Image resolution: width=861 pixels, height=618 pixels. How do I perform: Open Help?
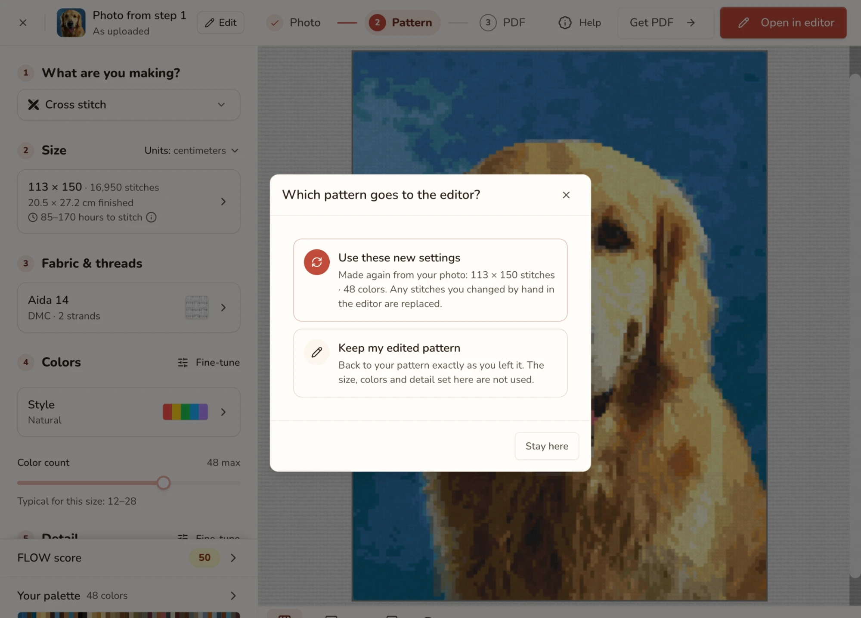[x=579, y=22]
